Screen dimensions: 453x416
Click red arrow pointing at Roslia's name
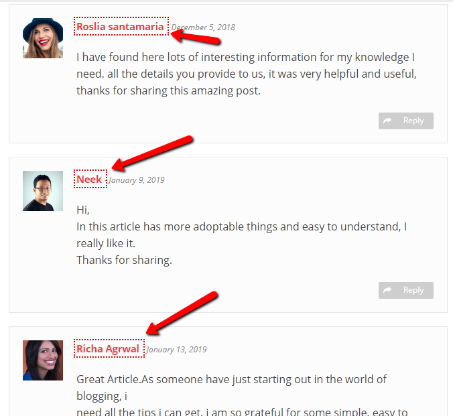[196, 37]
